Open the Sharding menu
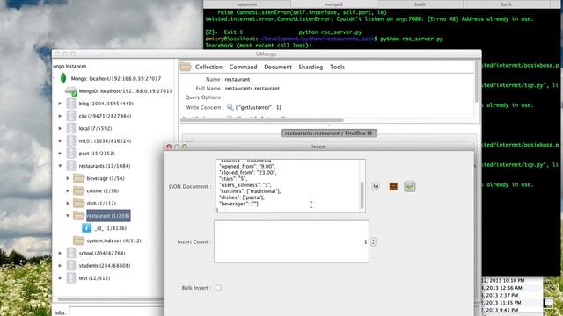 pos(311,67)
